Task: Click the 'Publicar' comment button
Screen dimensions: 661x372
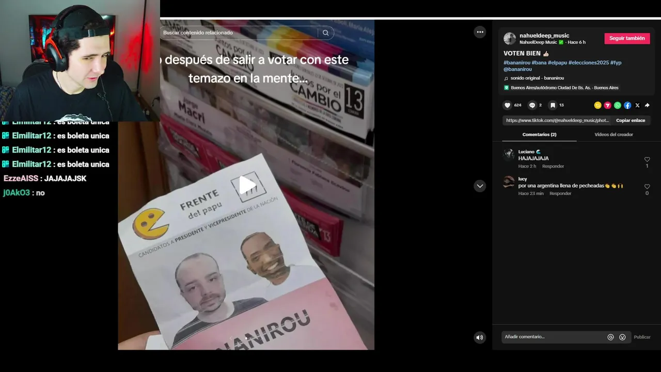Action: [642, 337]
